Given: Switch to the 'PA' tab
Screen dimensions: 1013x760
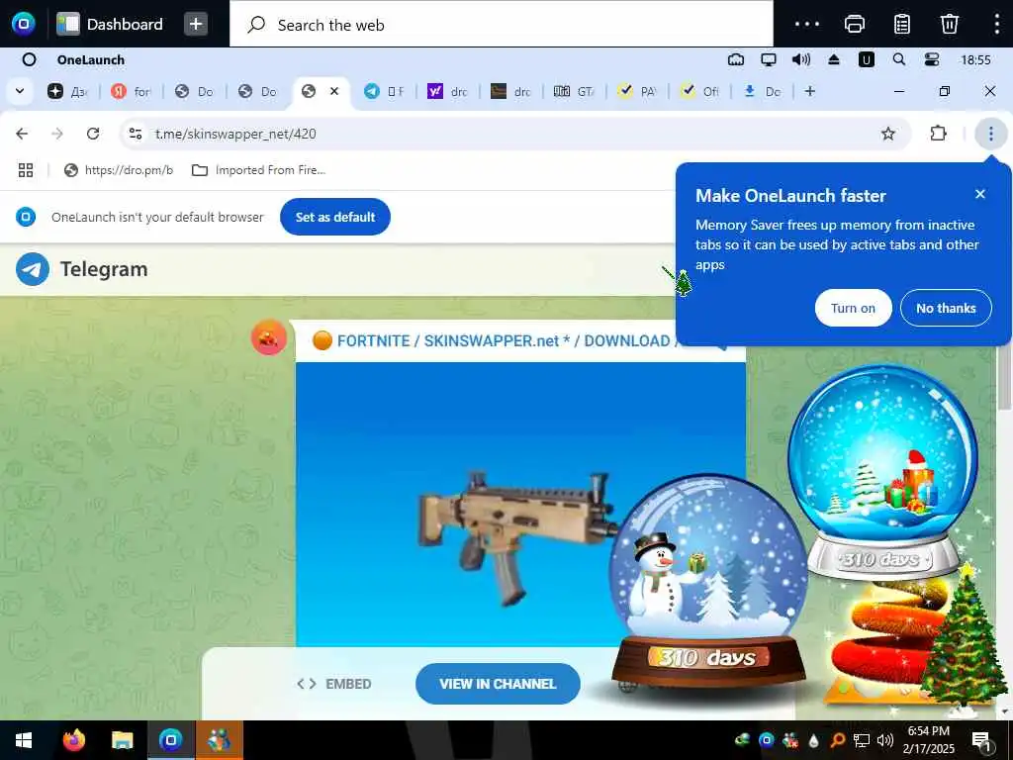Looking at the screenshot, I should 637,91.
